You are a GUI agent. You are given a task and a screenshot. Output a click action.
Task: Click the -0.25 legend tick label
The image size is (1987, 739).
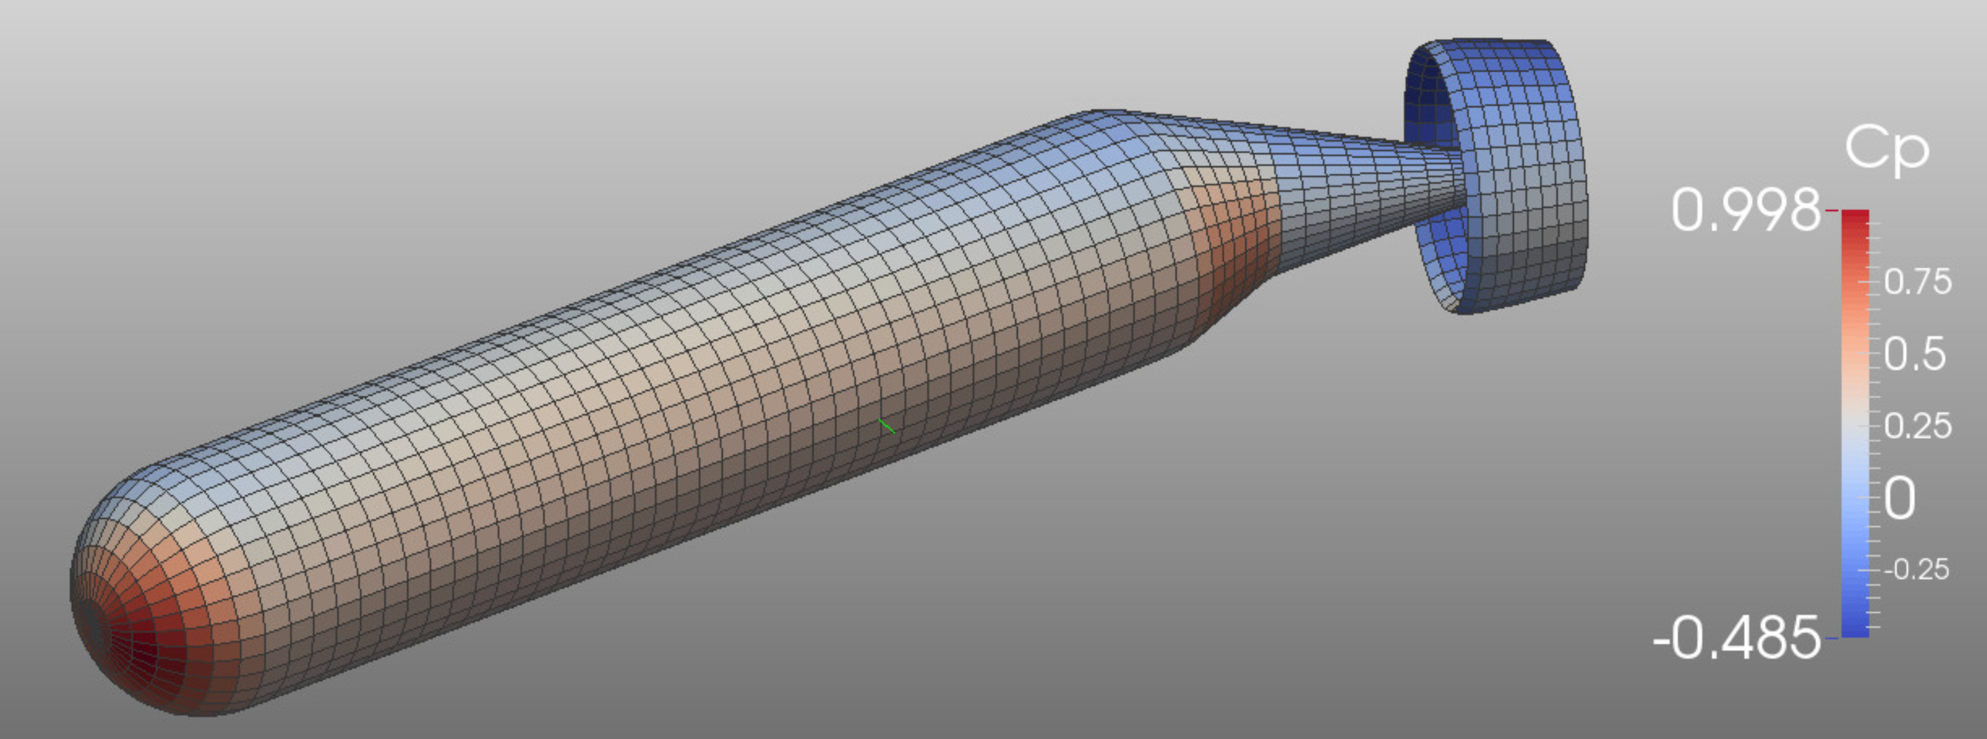tap(1916, 569)
